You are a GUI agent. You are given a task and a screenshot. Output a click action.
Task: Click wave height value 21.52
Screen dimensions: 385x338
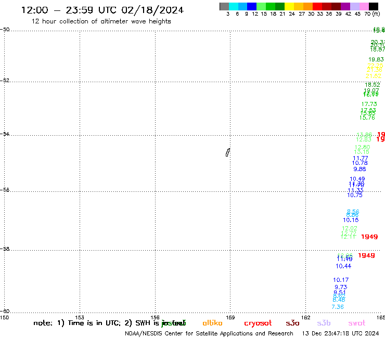pos(374,76)
